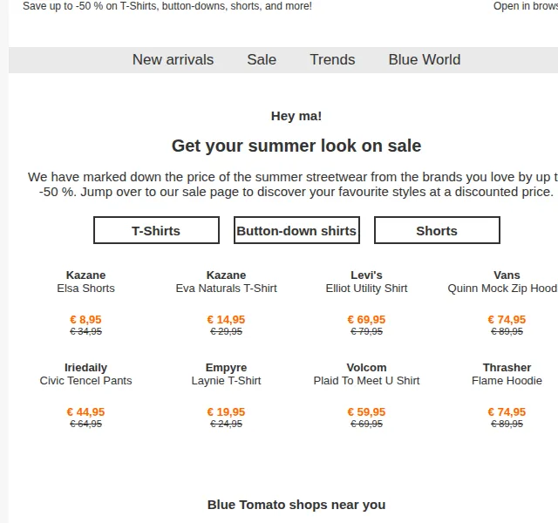Select the € 44,95 sale price

pyautogui.click(x=85, y=412)
